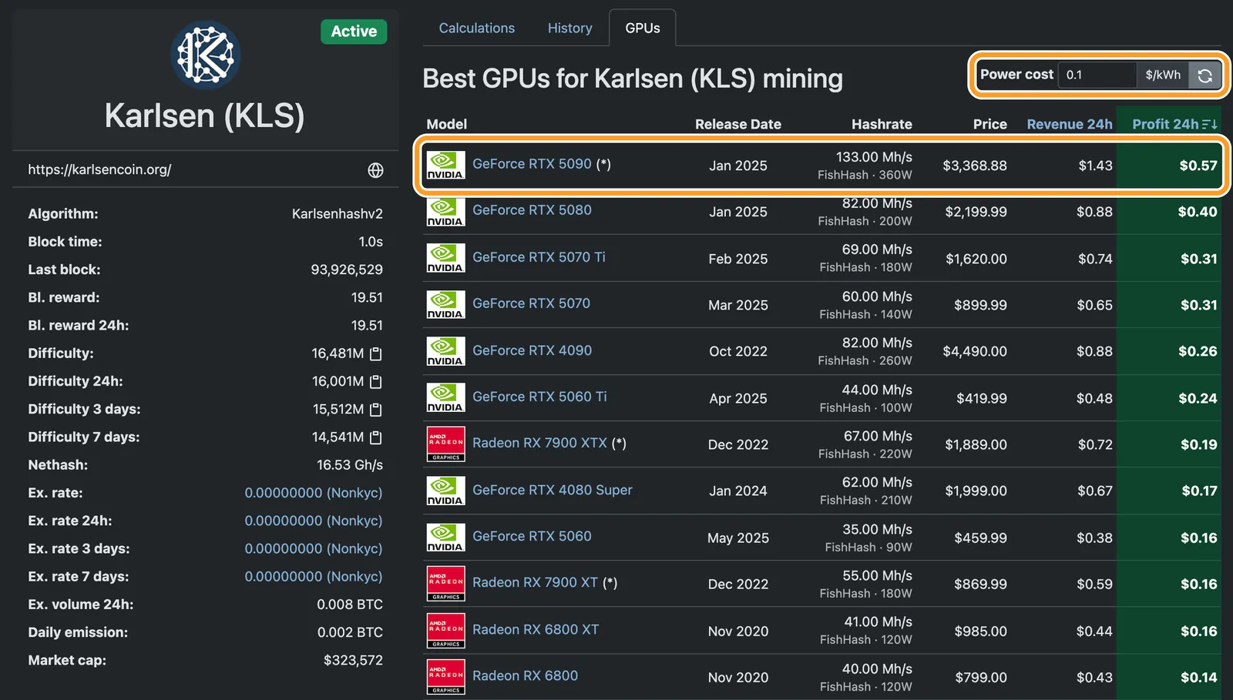Image resolution: width=1233 pixels, height=700 pixels.
Task: Open the Ex. rate 24h Nonkyc link
Action: click(314, 521)
